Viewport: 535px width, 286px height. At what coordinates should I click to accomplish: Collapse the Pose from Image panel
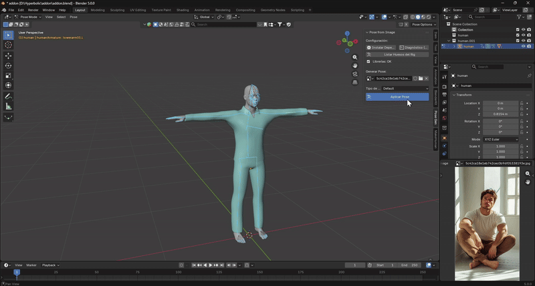click(x=367, y=32)
